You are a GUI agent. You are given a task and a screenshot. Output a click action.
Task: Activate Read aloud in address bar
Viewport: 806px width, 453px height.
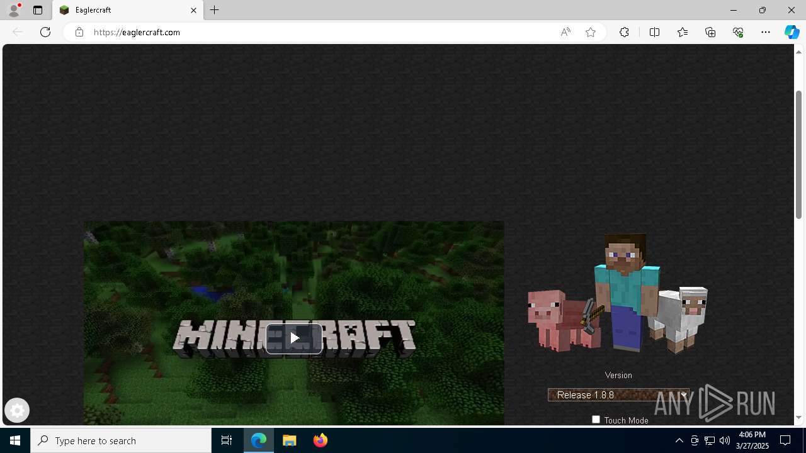tap(565, 32)
